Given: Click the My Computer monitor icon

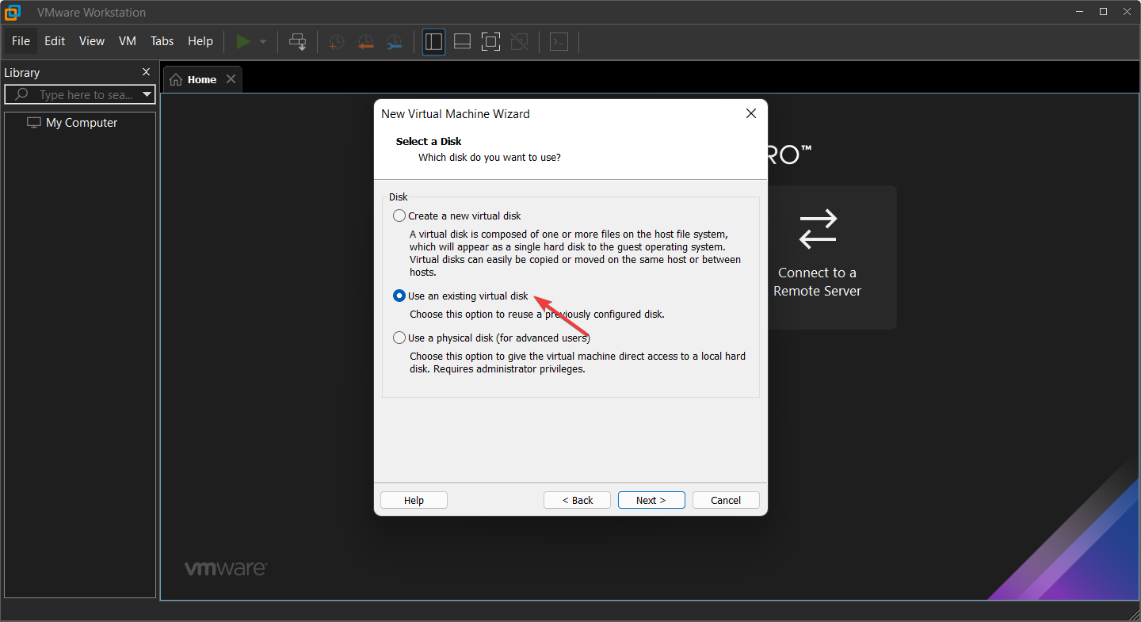Looking at the screenshot, I should pos(33,123).
